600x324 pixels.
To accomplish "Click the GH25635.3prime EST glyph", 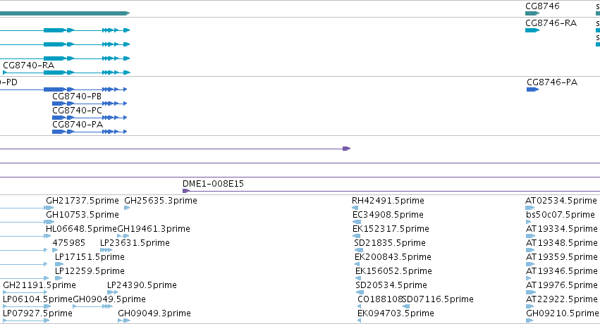I will 127,208.
